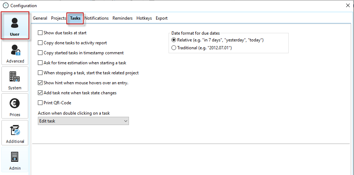Close the Configuration window
The image size is (354, 175).
(348, 5)
